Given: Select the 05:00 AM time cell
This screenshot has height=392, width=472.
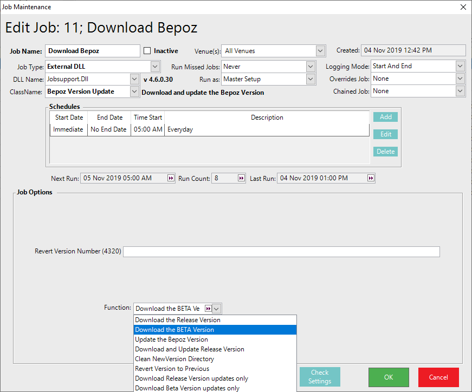Looking at the screenshot, I should (148, 129).
